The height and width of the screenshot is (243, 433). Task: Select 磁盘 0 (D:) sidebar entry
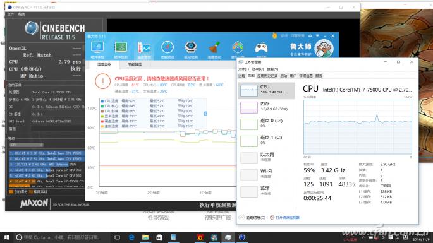[x=266, y=124]
